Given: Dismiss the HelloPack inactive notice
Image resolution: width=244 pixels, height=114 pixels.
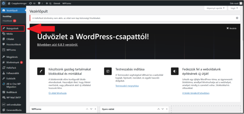Looking at the screenshot, I should click(x=237, y=18).
